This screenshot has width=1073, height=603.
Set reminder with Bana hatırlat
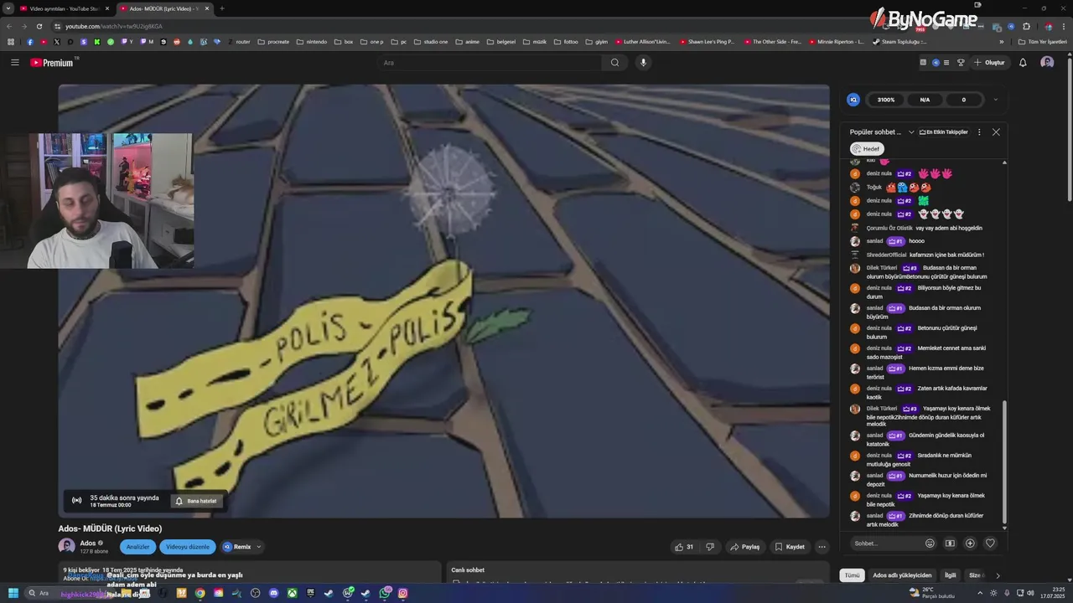(196, 501)
